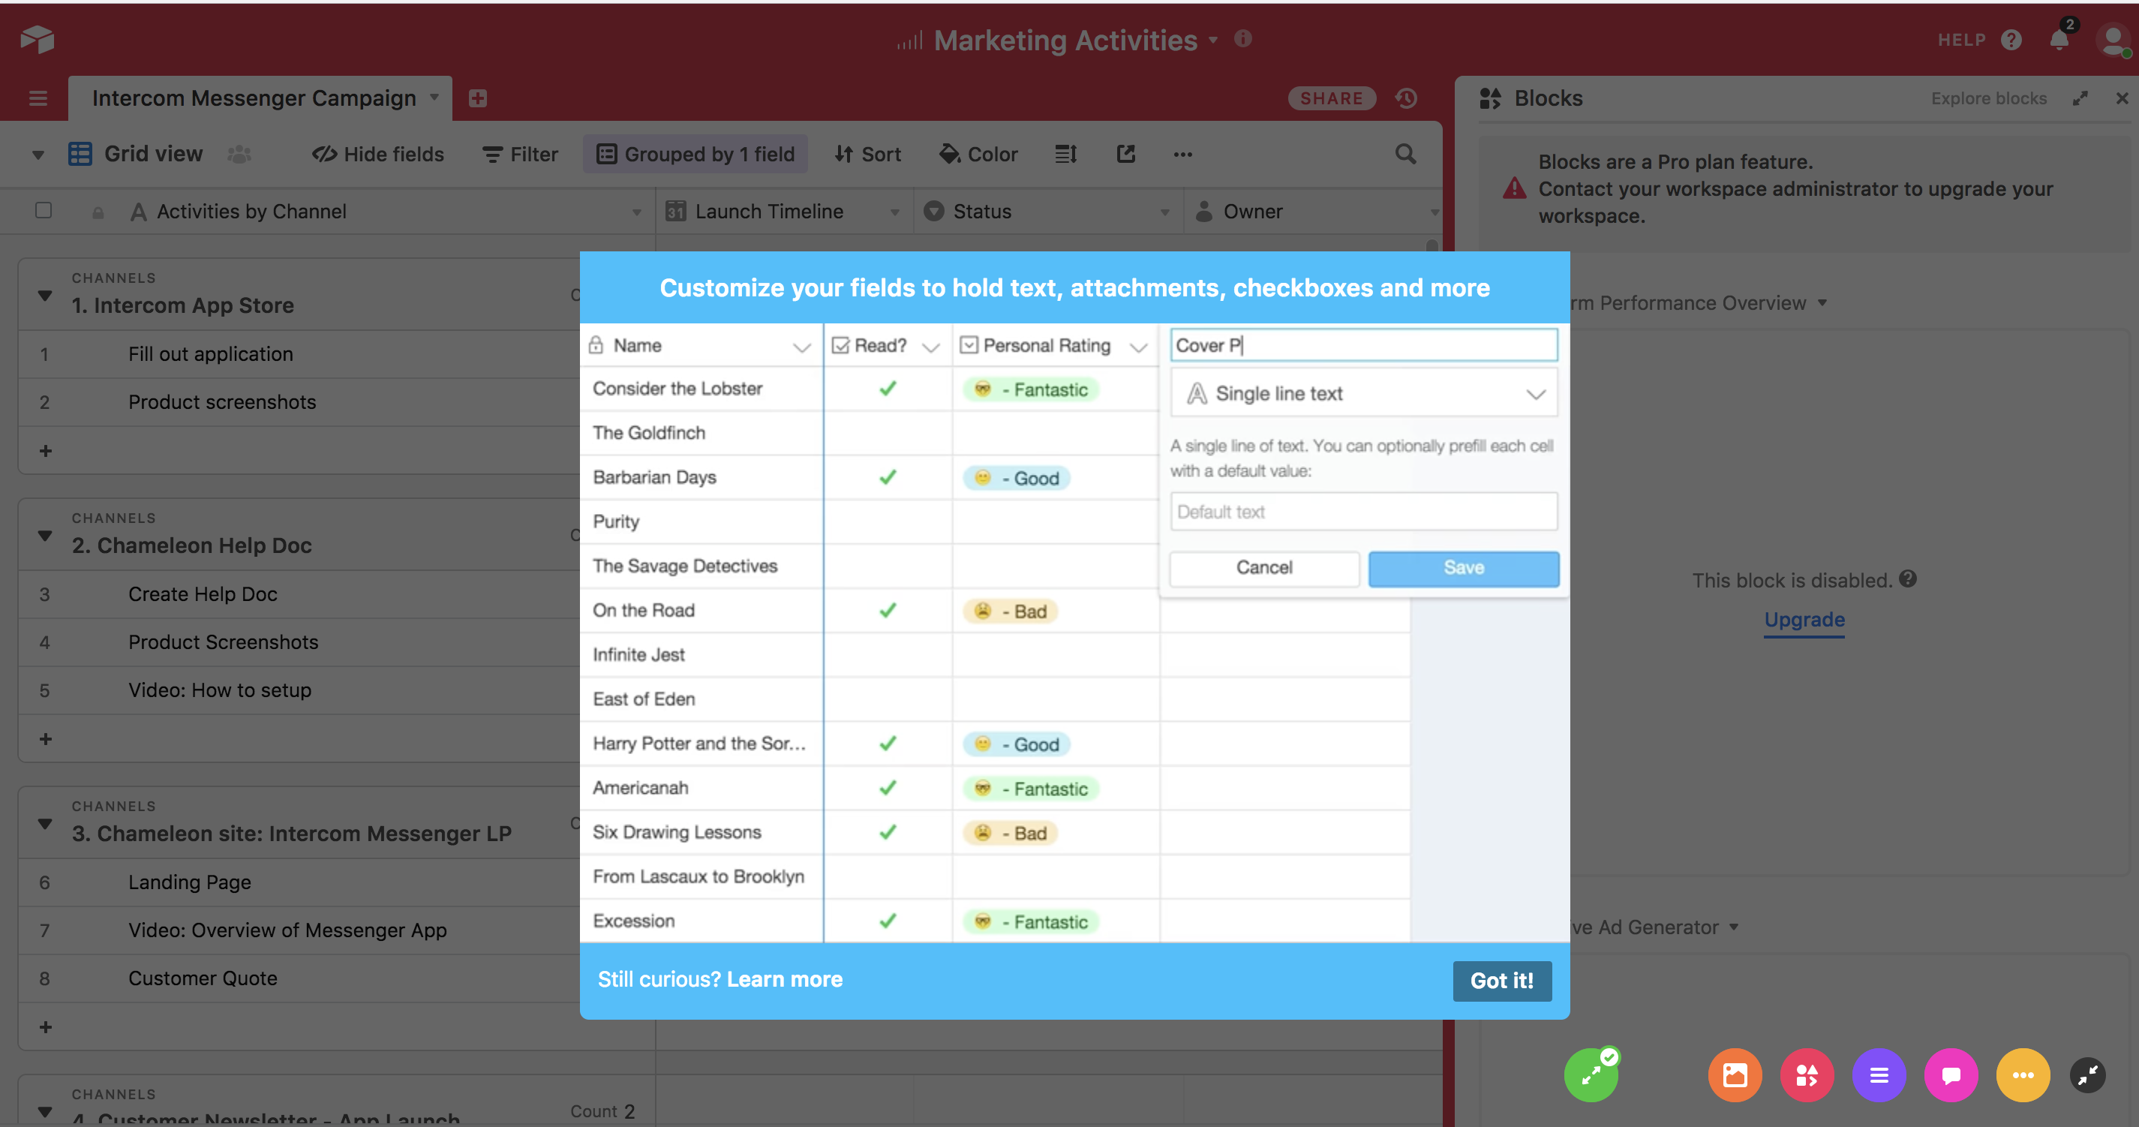Click the SHARE button
The height and width of the screenshot is (1127, 2139).
click(1332, 99)
